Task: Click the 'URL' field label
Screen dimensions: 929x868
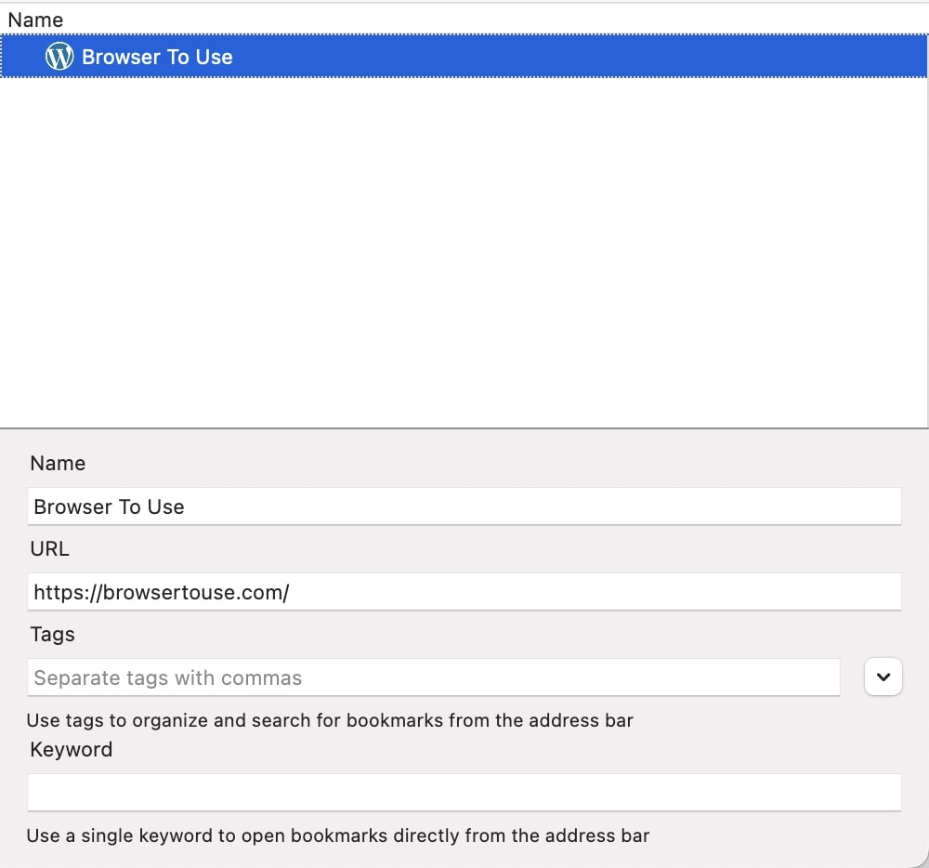Action: tap(50, 548)
